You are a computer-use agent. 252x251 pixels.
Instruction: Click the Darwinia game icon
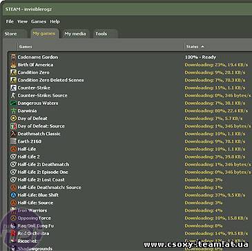tap(14, 111)
